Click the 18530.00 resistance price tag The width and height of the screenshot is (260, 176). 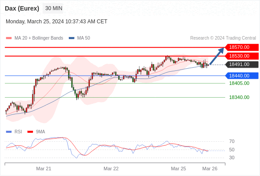(x=242, y=56)
